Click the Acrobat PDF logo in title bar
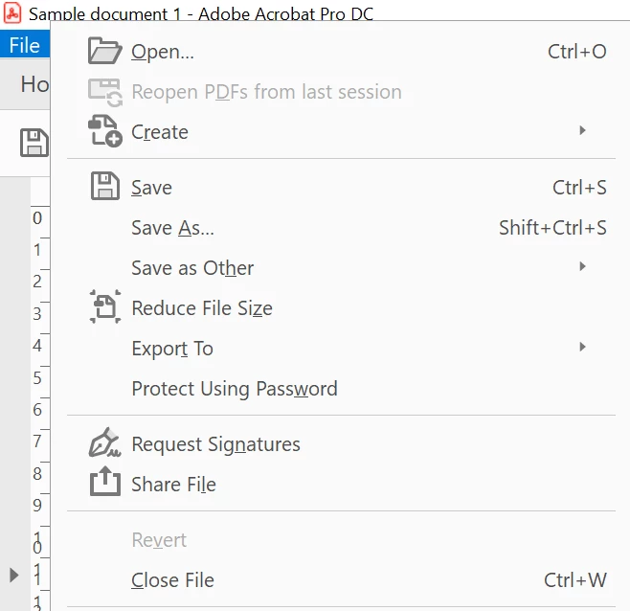Viewport: 630px width, 611px height. click(12, 14)
